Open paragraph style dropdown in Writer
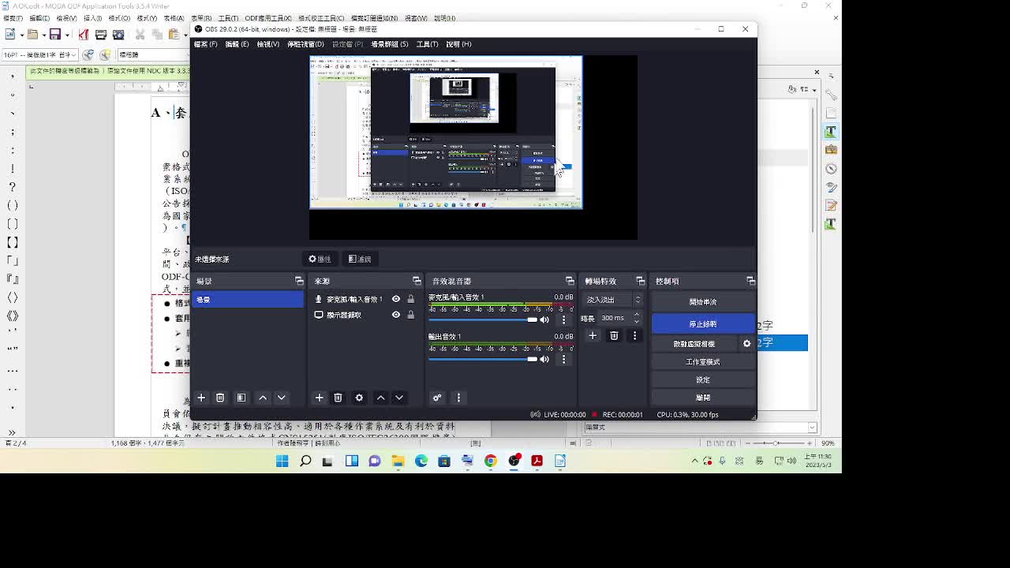 tap(73, 55)
